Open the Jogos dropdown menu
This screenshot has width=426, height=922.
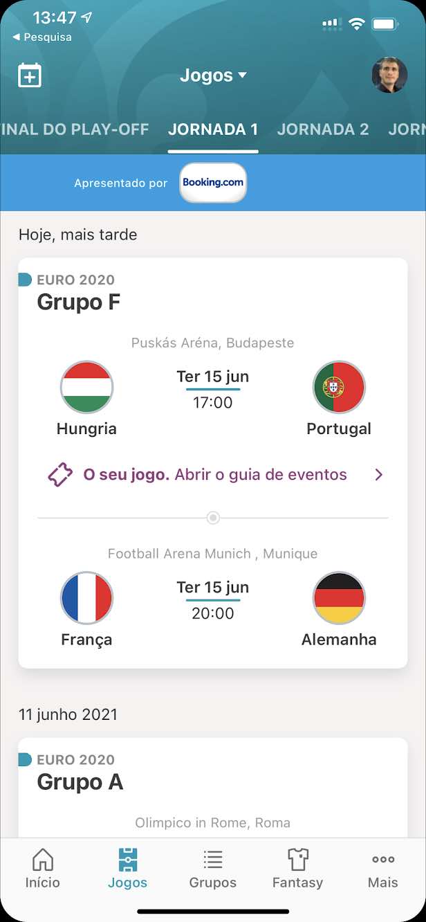(213, 75)
